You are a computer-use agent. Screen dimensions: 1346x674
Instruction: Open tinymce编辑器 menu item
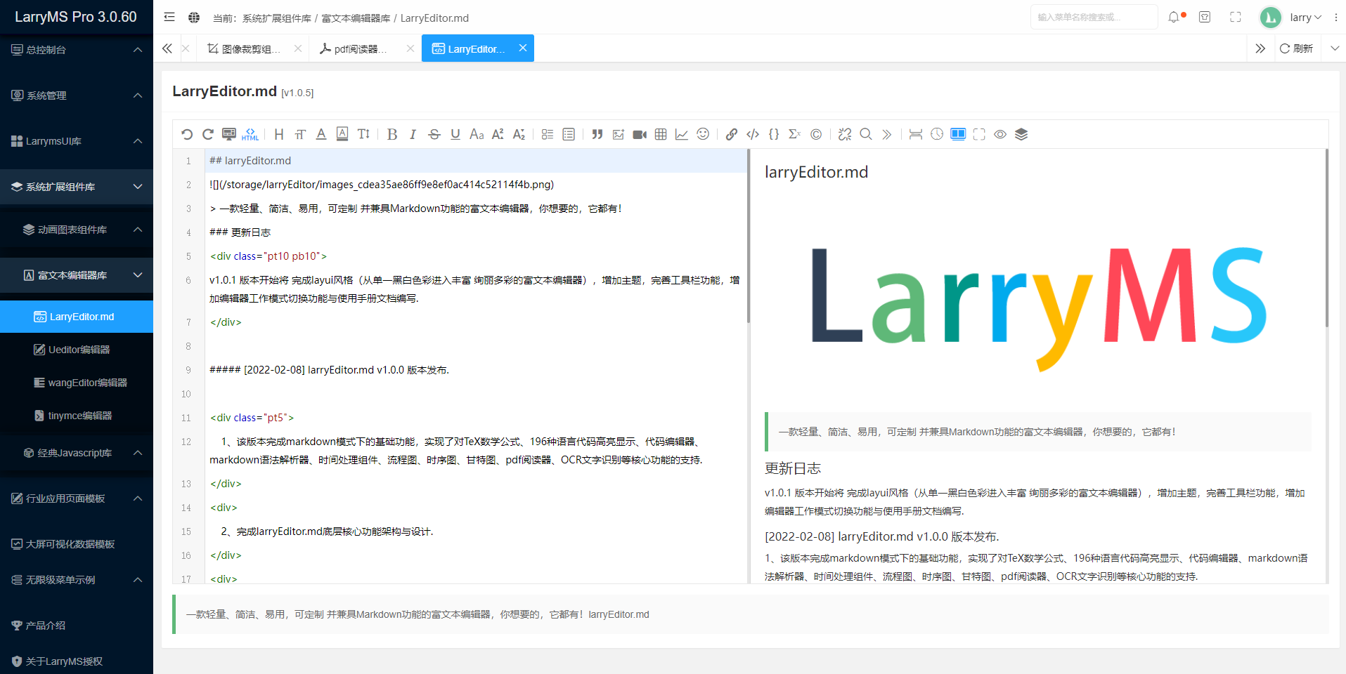(x=77, y=416)
